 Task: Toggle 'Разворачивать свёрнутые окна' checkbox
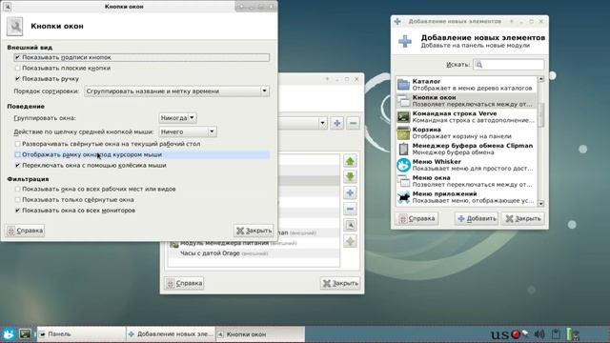coord(17,144)
